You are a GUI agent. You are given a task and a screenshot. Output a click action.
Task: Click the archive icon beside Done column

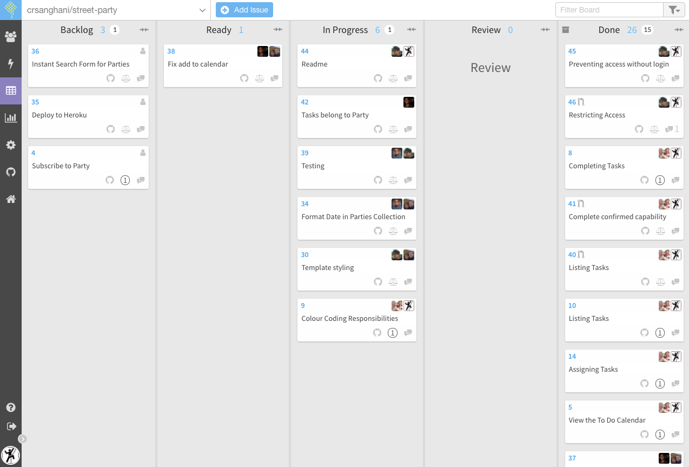(x=566, y=30)
